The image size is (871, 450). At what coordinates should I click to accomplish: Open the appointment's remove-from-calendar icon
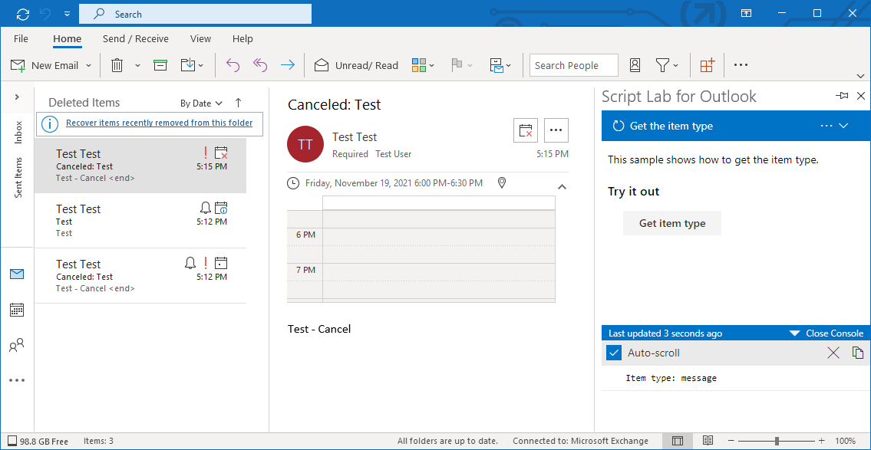tap(526, 130)
